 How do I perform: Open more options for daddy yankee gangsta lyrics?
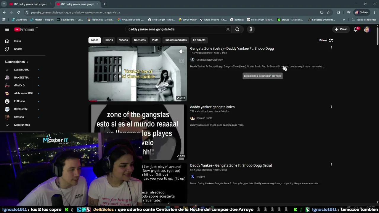331,106
